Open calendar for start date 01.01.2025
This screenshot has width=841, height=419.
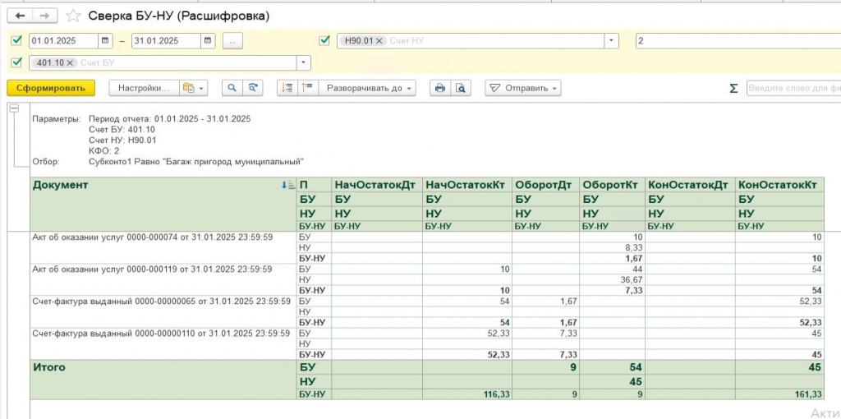tap(105, 41)
